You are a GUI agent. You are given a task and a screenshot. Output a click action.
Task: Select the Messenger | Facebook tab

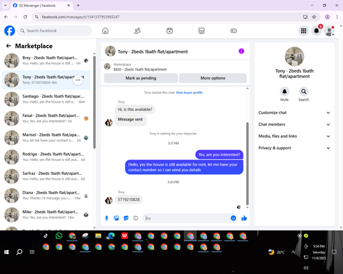[x=41, y=5]
